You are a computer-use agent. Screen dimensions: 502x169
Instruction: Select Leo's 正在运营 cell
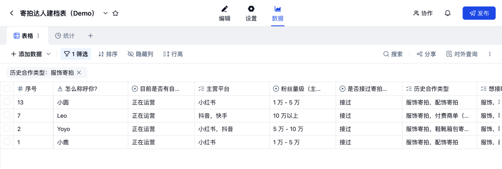click(161, 116)
